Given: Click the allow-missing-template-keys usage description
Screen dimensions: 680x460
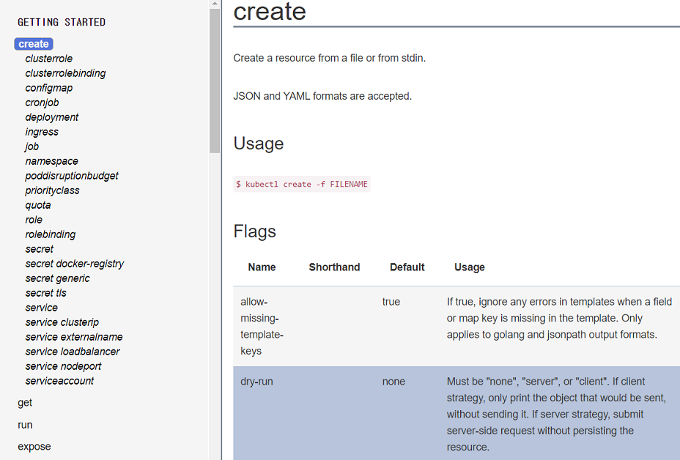Looking at the screenshot, I should pyautogui.click(x=559, y=318).
